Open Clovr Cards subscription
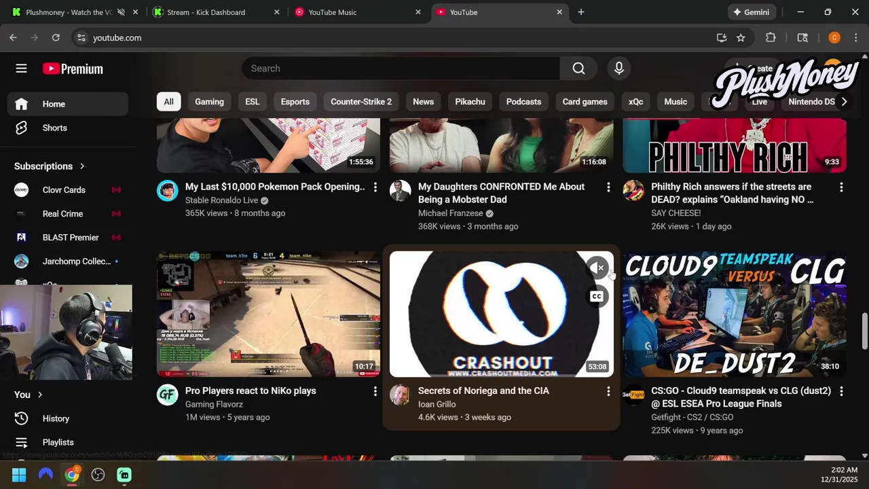Viewport: 869px width, 489px height. [x=68, y=190]
